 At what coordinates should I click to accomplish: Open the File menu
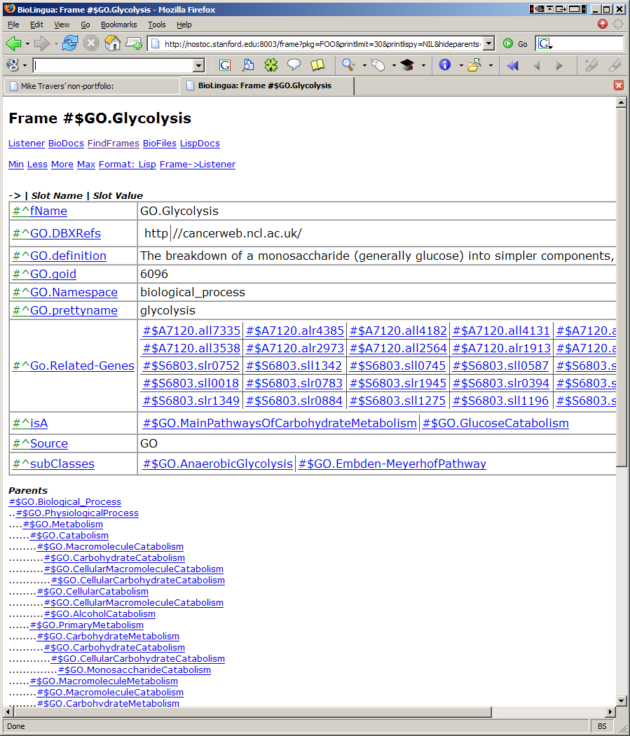pos(13,25)
